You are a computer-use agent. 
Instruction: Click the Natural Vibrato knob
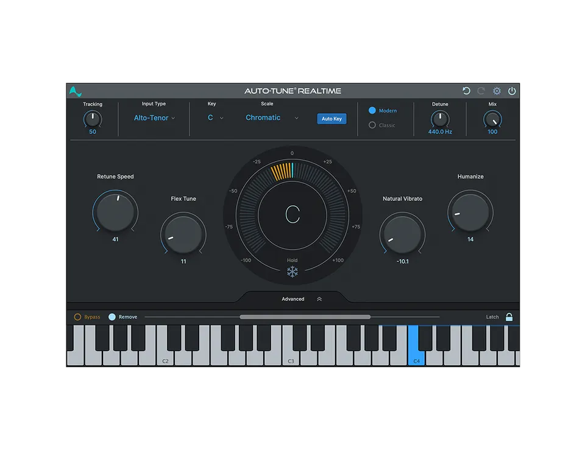click(x=402, y=234)
